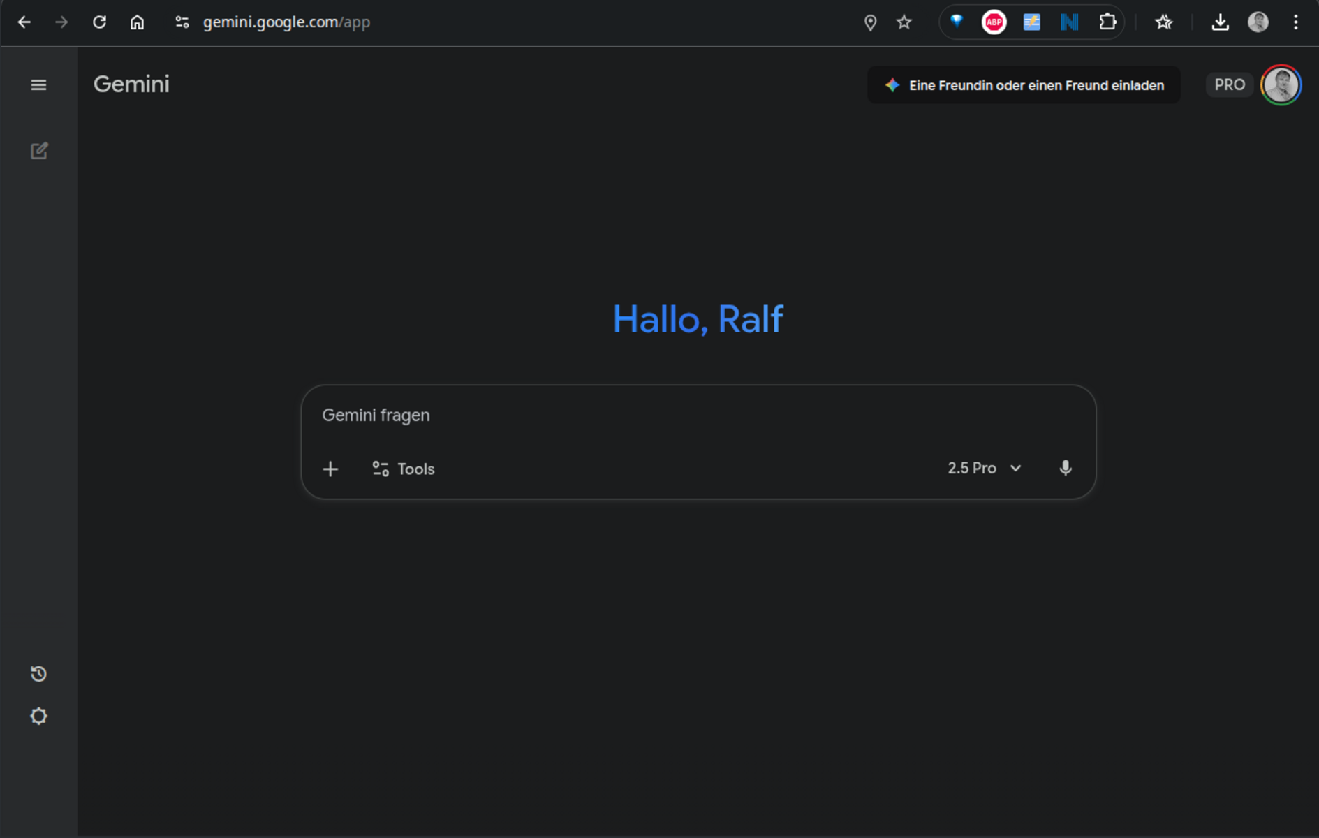Expand the 2.5 Pro model dropdown
1319x838 pixels.
coord(984,469)
